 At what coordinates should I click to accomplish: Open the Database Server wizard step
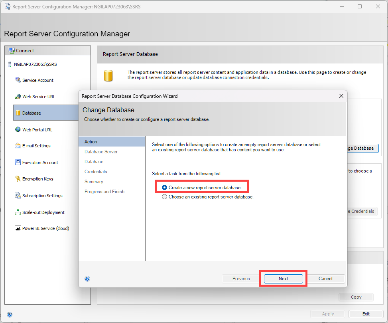tap(101, 152)
